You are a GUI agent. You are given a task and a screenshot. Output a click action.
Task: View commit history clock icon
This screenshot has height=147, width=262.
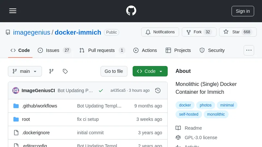(x=158, y=90)
